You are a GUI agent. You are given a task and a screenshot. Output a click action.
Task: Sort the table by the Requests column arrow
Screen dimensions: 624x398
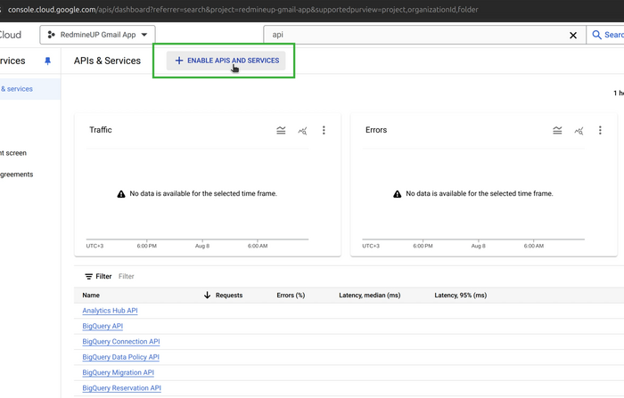coord(208,296)
